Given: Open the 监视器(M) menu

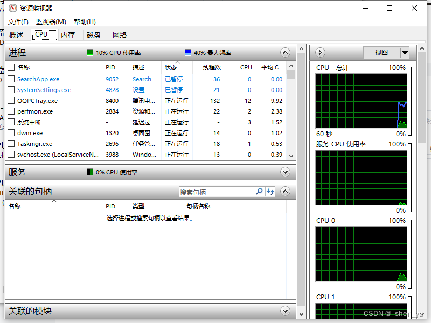Looking at the screenshot, I should 51,22.
